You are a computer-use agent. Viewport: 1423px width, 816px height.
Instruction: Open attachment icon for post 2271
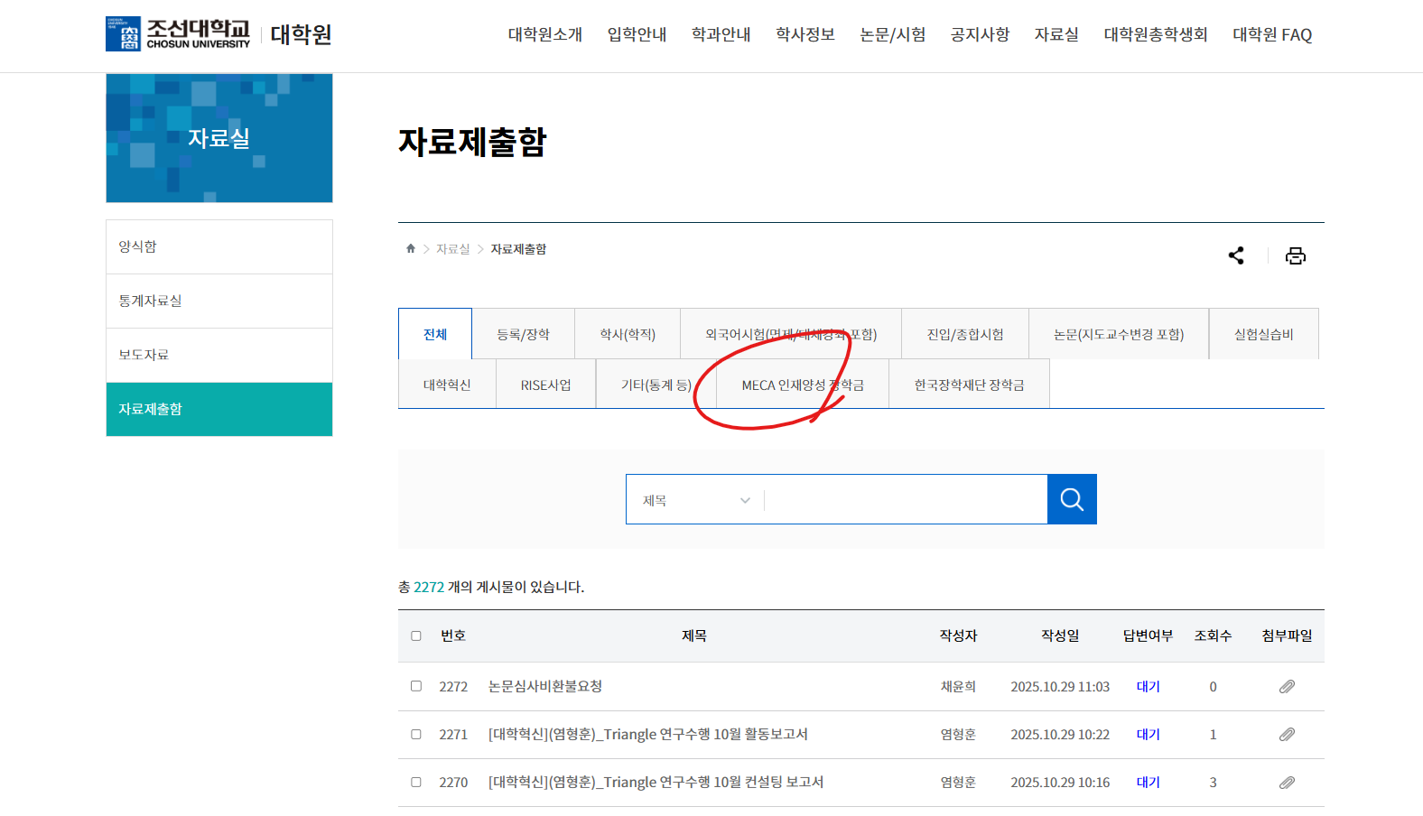click(1287, 735)
